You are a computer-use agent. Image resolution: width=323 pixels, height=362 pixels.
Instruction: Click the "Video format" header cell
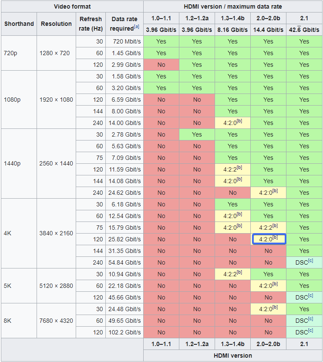coord(72,6)
